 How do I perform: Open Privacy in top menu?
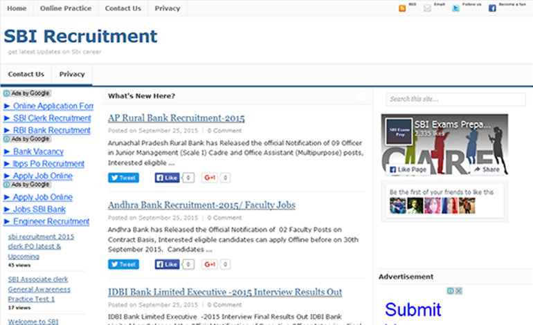(x=168, y=8)
